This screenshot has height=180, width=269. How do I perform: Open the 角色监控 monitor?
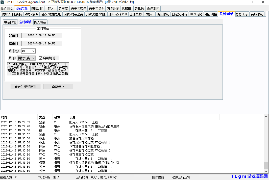click(153, 8)
